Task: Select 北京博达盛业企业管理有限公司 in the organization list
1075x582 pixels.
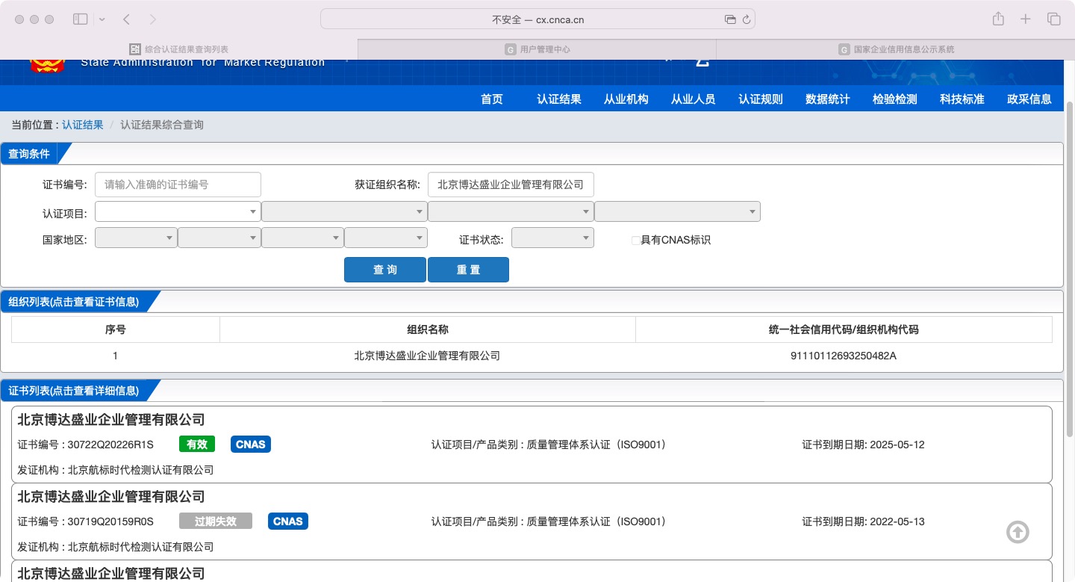Action: tap(427, 356)
